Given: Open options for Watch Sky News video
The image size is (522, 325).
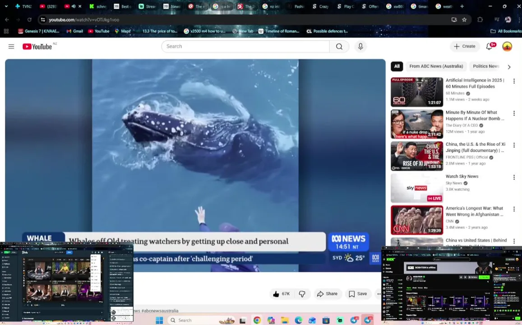Looking at the screenshot, I should tap(514, 177).
